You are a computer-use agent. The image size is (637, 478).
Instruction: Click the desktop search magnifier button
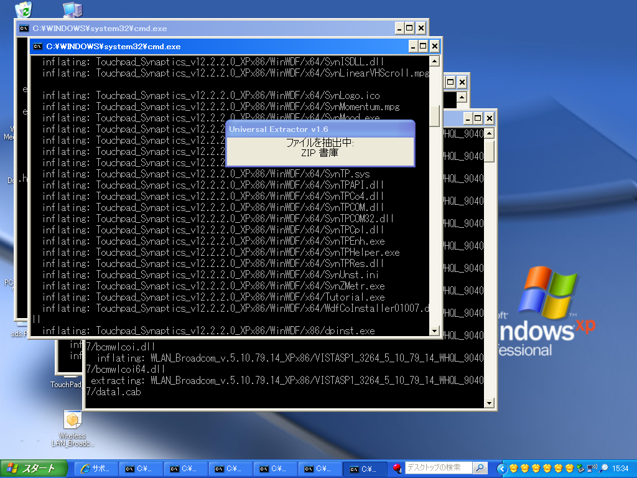480,468
